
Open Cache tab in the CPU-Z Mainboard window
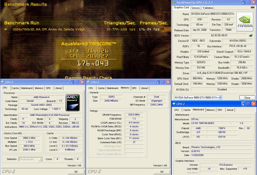coord(187,110)
